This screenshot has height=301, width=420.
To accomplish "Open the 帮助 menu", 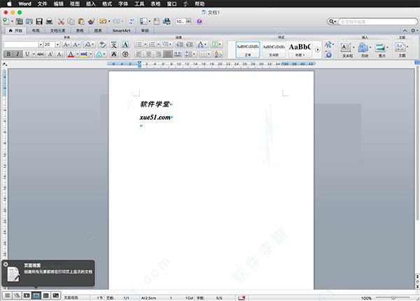I will (x=199, y=3).
